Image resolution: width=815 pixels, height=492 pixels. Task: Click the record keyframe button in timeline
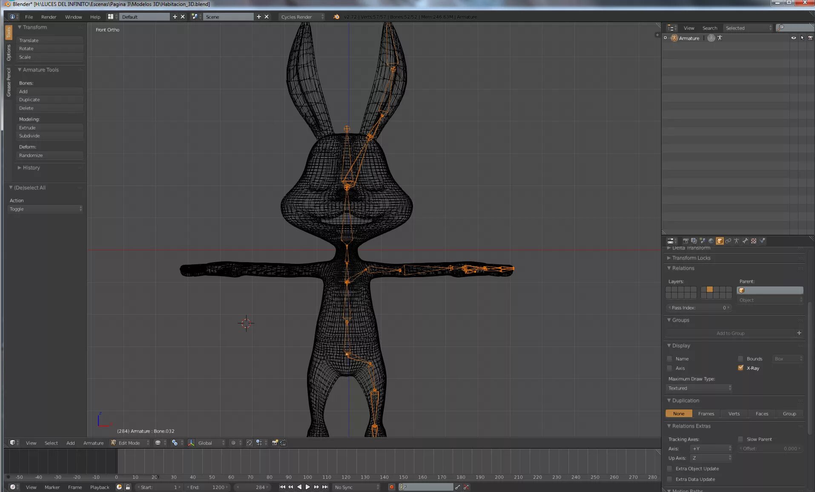coord(392,487)
